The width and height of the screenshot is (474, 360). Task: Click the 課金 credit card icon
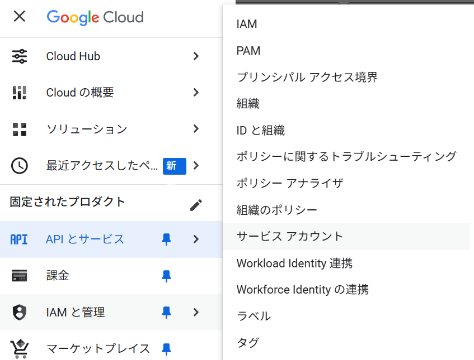pyautogui.click(x=20, y=276)
